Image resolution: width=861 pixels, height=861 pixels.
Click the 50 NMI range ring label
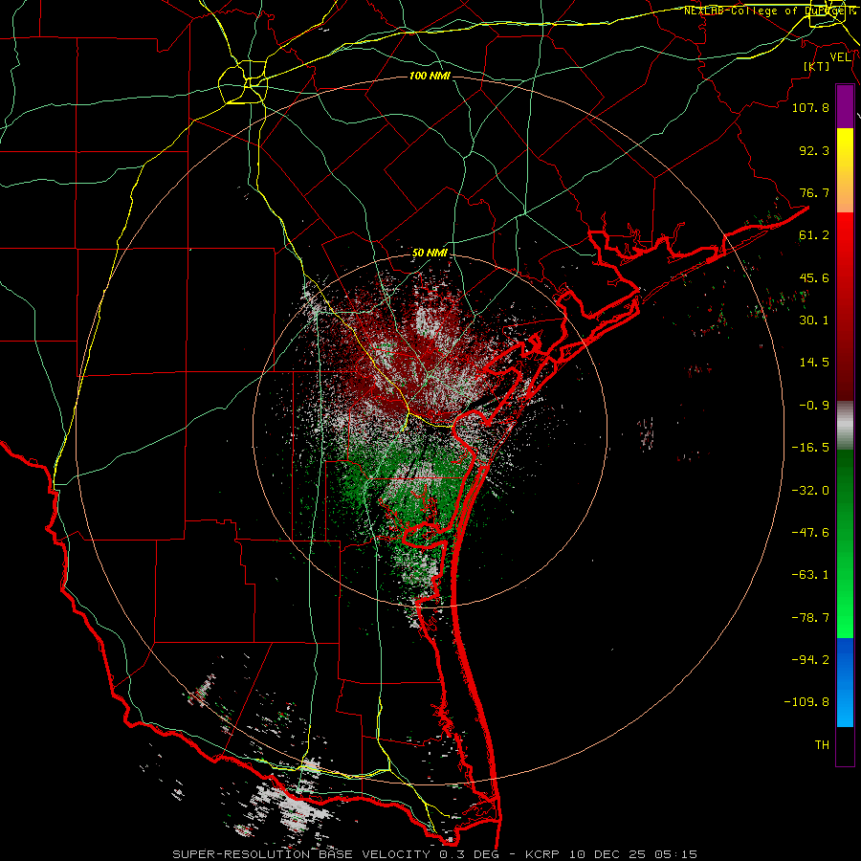(430, 253)
